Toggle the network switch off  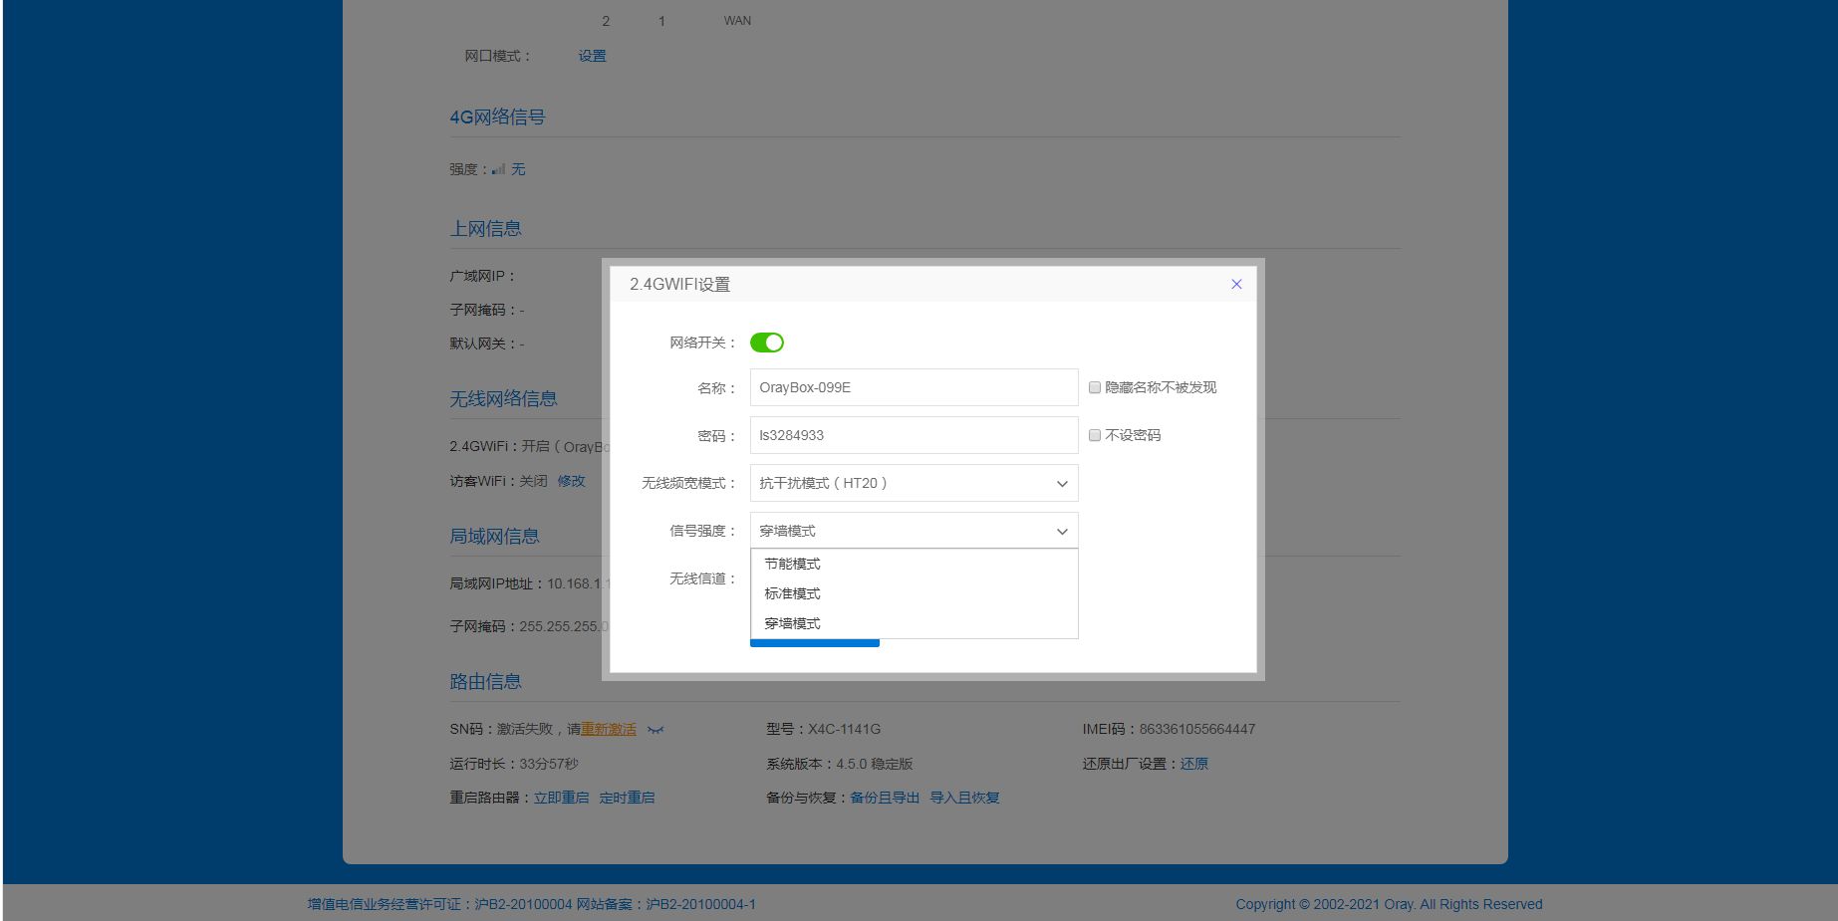766,343
